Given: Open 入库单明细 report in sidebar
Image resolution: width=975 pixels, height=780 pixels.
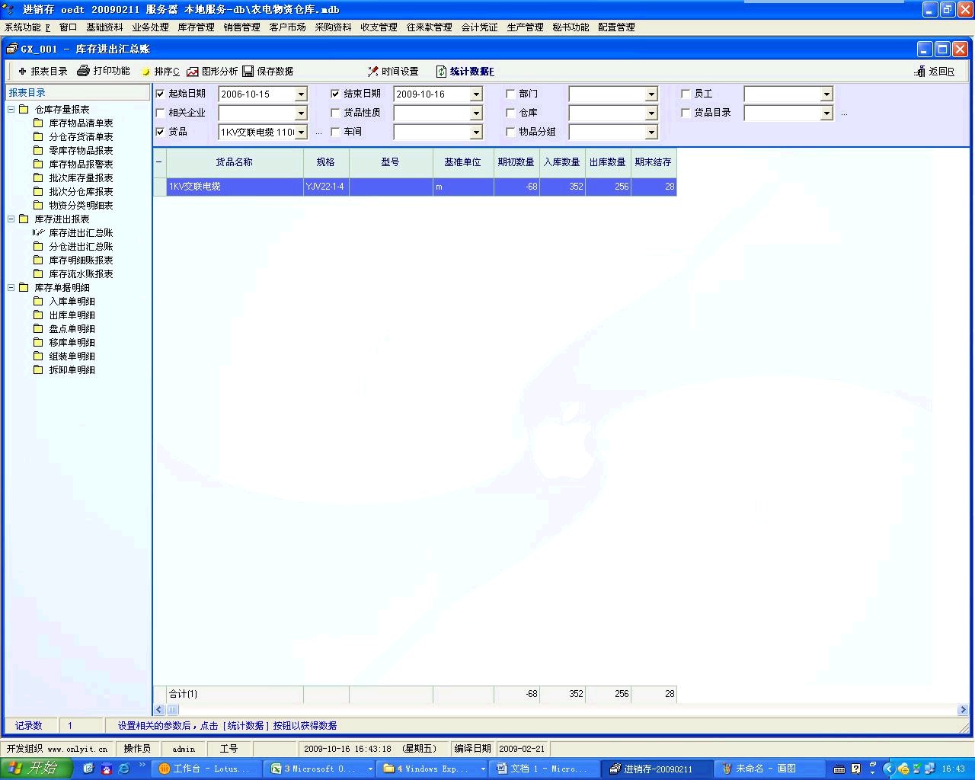Looking at the screenshot, I should [72, 302].
